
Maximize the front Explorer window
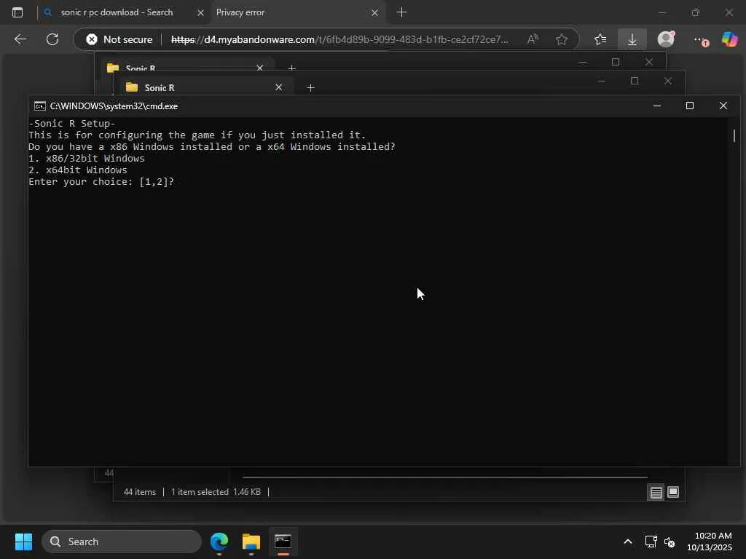[635, 82]
